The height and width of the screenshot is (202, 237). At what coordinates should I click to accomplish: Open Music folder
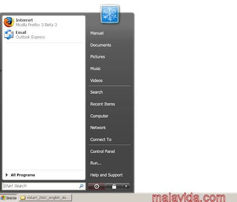(x=95, y=69)
